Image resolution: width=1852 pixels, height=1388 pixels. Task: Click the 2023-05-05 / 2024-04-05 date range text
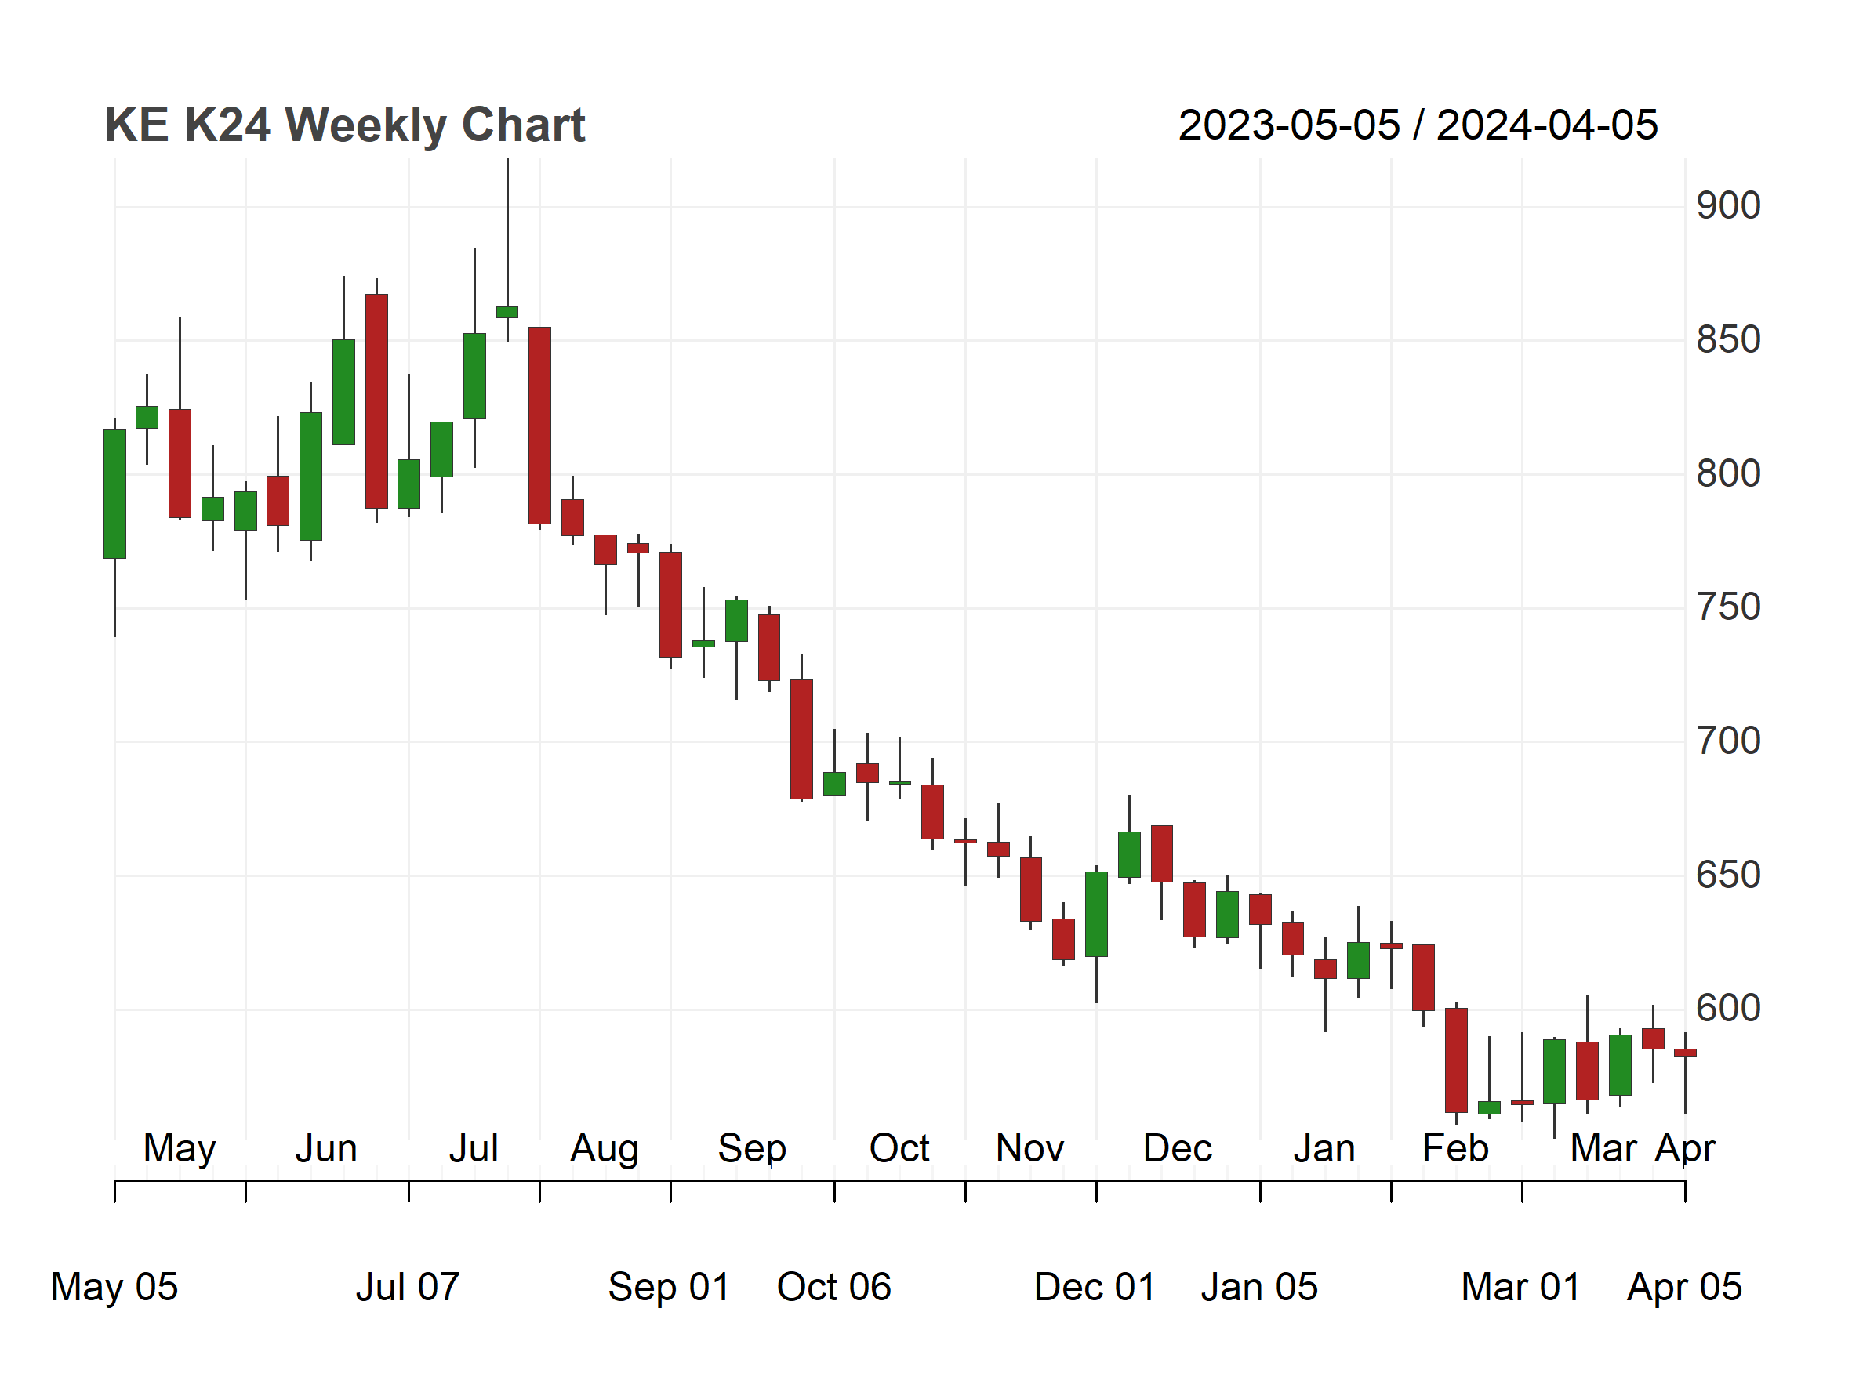[x=1418, y=125]
